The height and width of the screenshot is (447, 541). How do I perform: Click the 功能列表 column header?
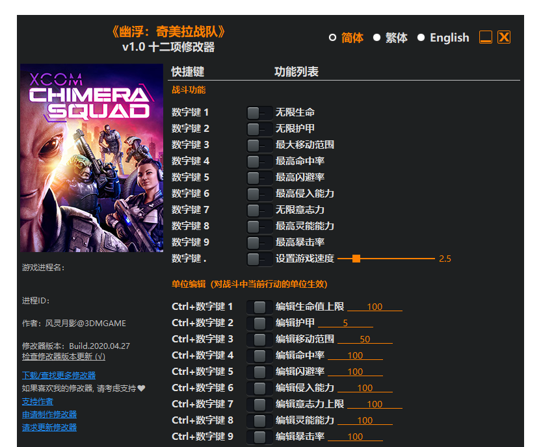point(296,71)
